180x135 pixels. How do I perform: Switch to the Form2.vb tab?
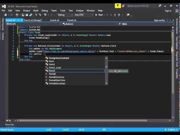(x=72, y=20)
